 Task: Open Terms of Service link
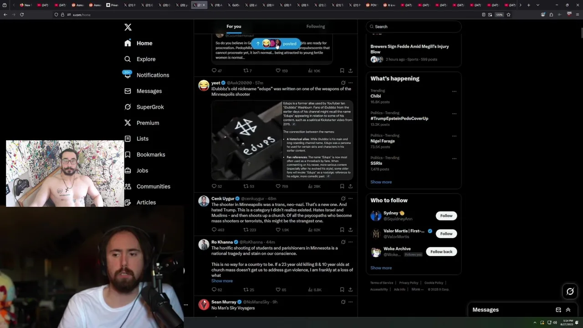(382, 283)
